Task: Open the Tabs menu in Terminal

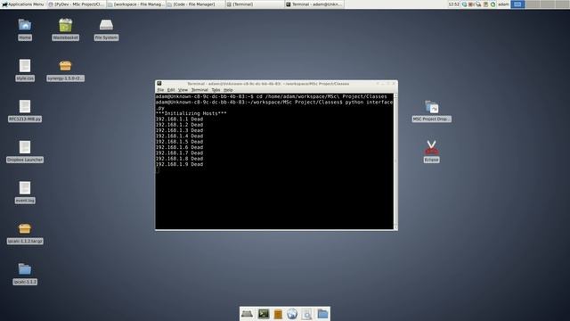Action: point(216,90)
